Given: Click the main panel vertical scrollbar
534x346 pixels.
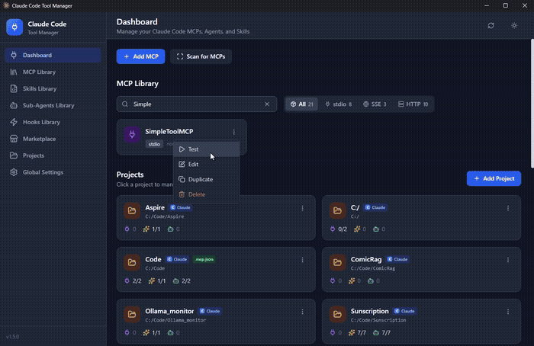Looking at the screenshot, I should (x=532, y=104).
